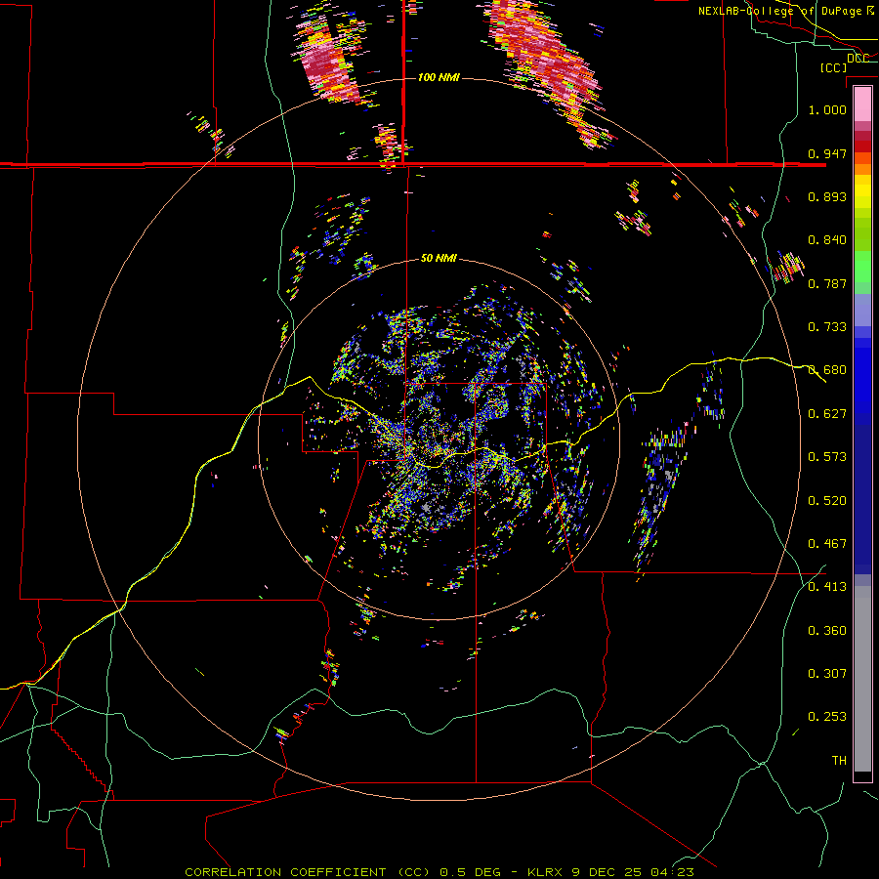Image resolution: width=879 pixels, height=879 pixels.
Task: Select the 0.733 scale value
Action: tap(827, 327)
